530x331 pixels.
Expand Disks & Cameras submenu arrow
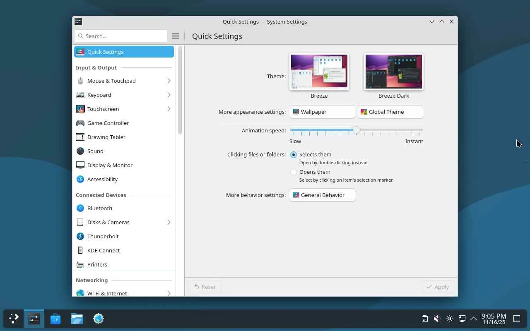pos(169,222)
